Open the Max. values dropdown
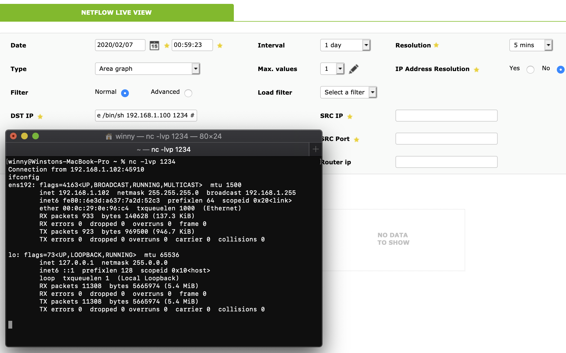 pyautogui.click(x=332, y=69)
